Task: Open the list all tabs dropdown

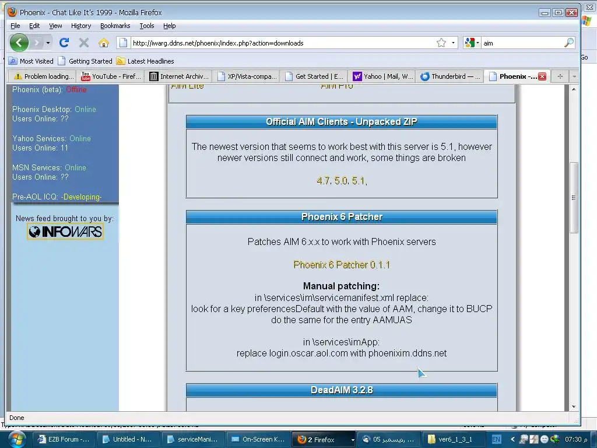Action: pyautogui.click(x=574, y=76)
